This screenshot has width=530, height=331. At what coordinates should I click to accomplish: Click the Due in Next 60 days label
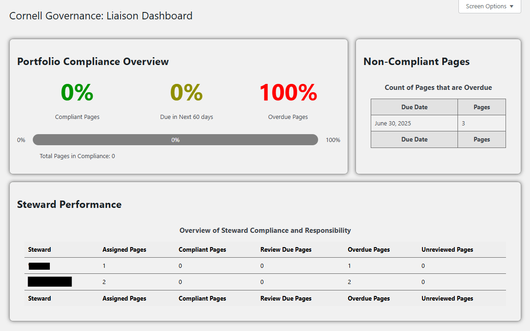(187, 117)
